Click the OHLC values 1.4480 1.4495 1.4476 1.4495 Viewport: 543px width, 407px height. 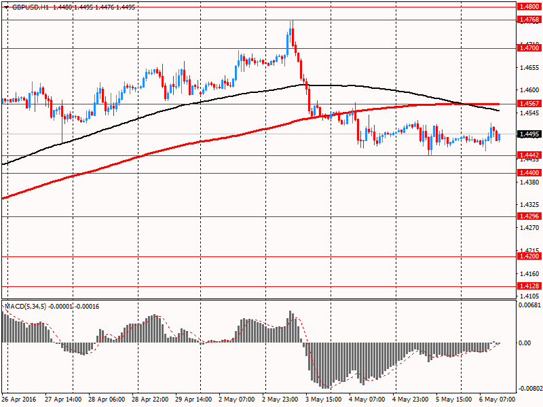coord(94,7)
